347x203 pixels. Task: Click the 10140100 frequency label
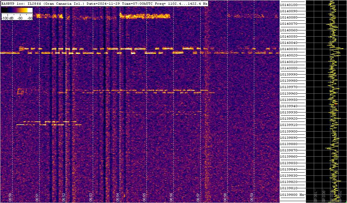[x=289, y=5]
